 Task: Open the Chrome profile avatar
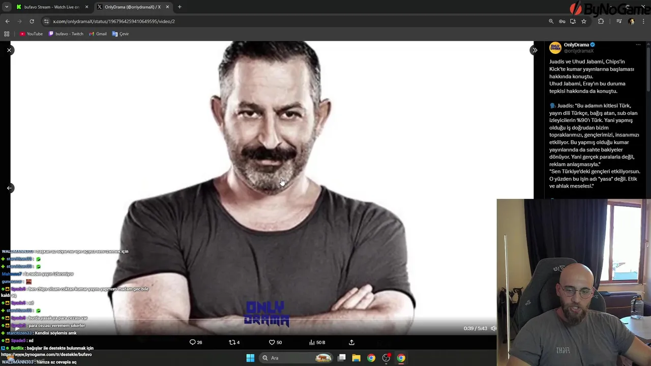[632, 21]
